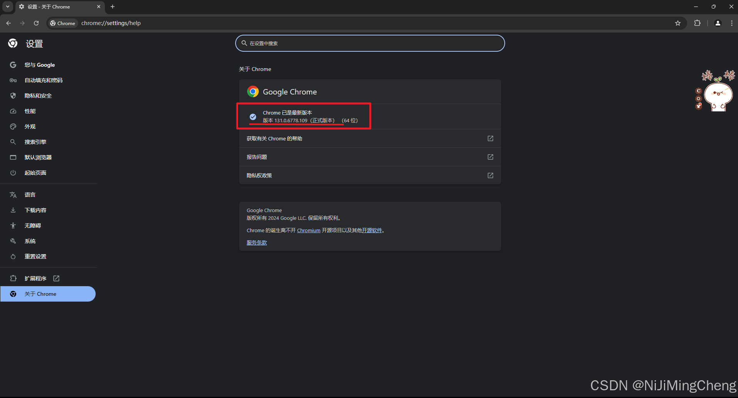Click the version text 131.0.6778.109
This screenshot has height=398, width=738.
coord(291,121)
